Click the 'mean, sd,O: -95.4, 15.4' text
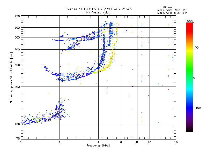207x155 pixels. tap(172, 10)
